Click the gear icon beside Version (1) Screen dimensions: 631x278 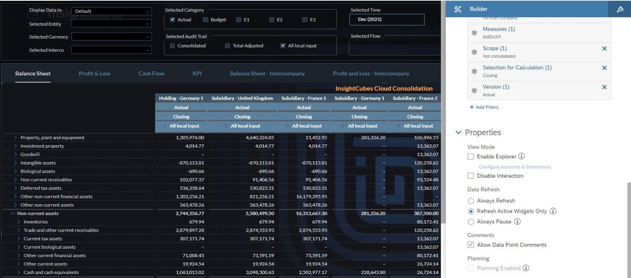[474, 90]
